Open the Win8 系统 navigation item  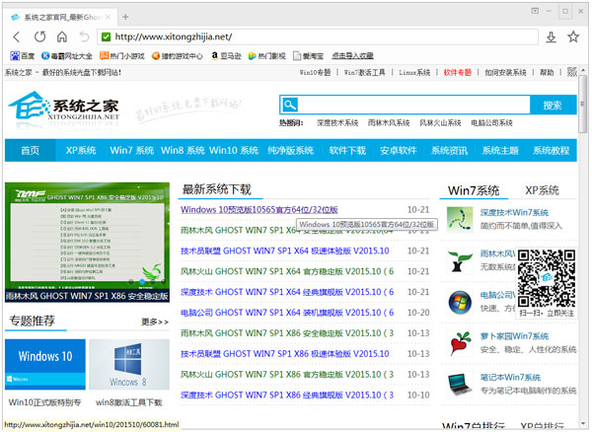[183, 150]
